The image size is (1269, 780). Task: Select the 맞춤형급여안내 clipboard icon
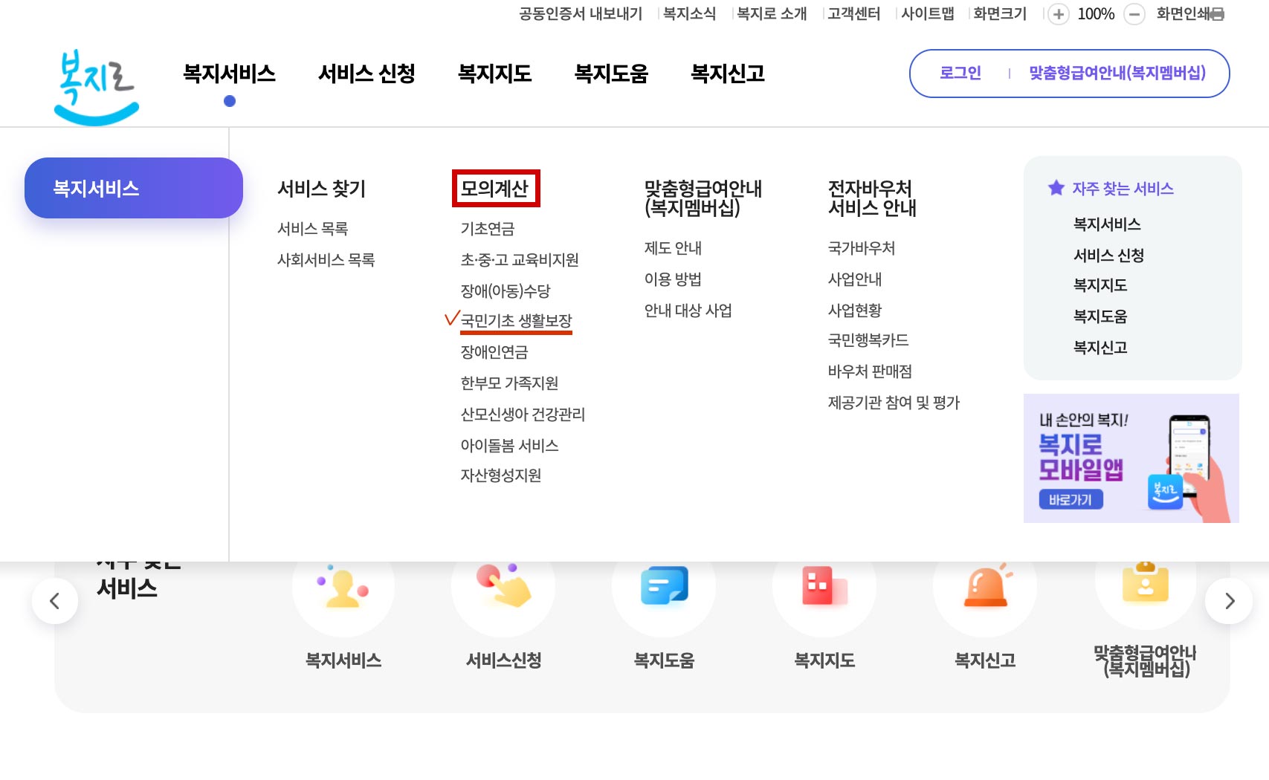[1146, 587]
